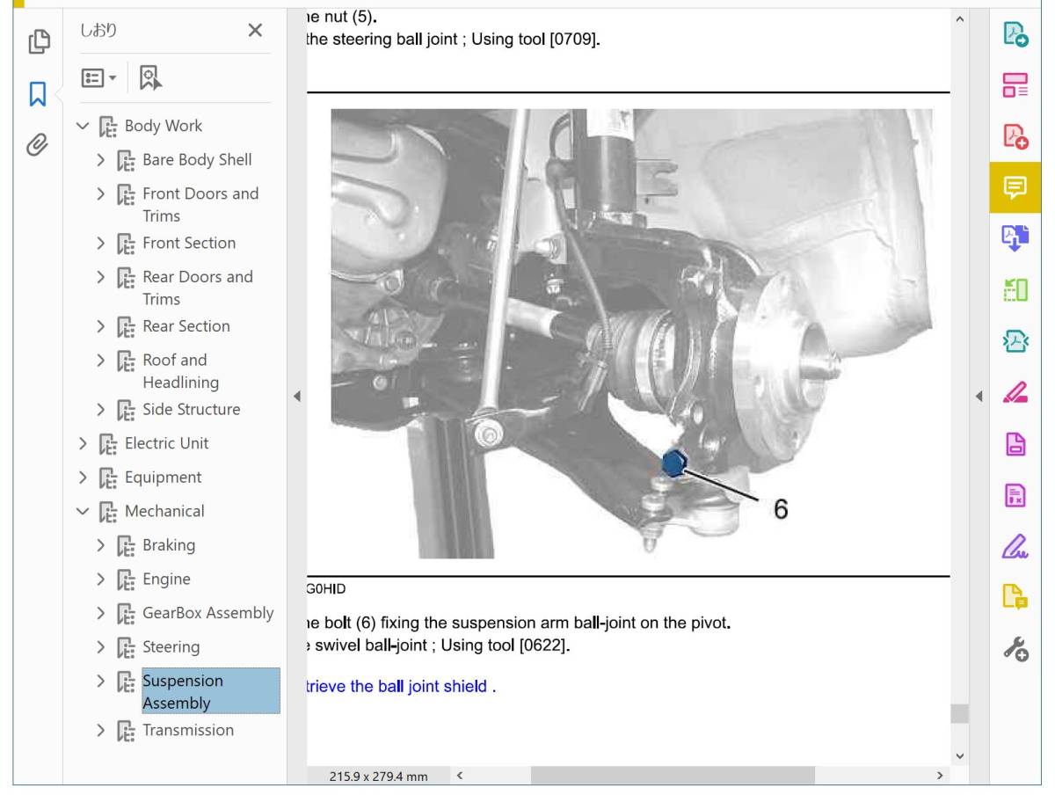Expand Rear Doors and Trims bookmark
1055x795 pixels.
[x=101, y=277]
